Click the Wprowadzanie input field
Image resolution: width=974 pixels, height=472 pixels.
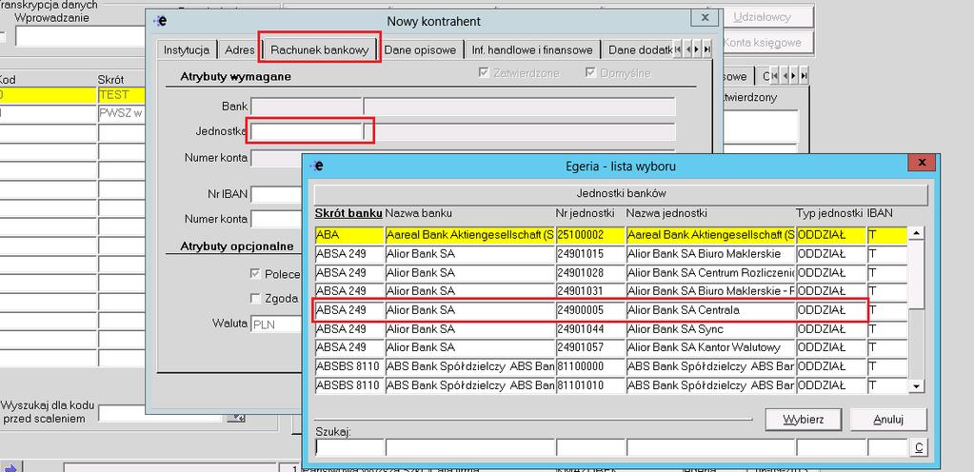coord(80,36)
